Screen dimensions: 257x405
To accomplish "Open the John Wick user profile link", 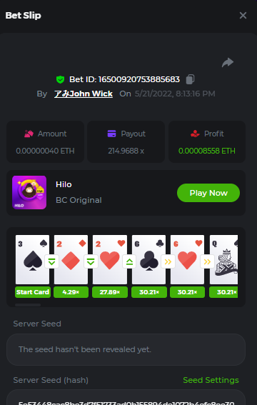I will coord(84,94).
